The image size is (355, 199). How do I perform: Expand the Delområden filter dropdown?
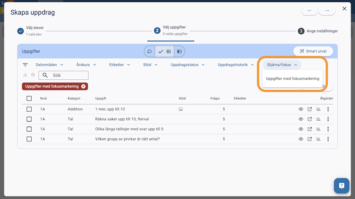[x=49, y=65]
